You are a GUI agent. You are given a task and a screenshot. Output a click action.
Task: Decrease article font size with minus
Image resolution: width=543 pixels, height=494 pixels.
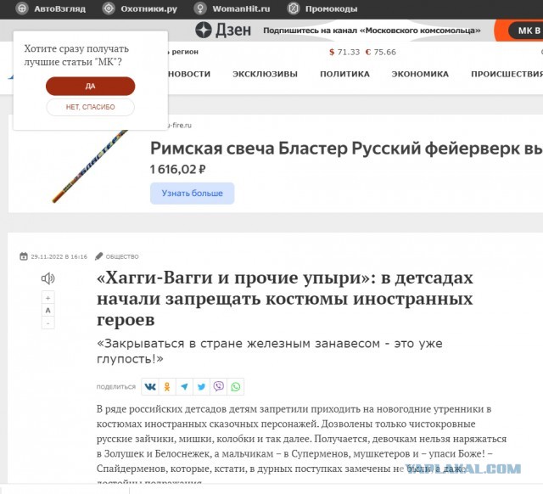pyautogui.click(x=48, y=323)
